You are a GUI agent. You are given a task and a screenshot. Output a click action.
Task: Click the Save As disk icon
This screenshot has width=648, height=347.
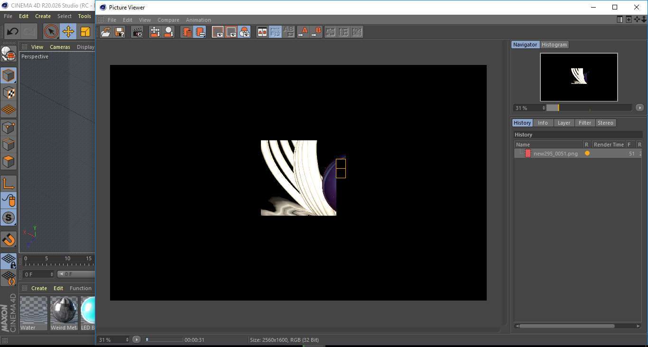coord(120,32)
